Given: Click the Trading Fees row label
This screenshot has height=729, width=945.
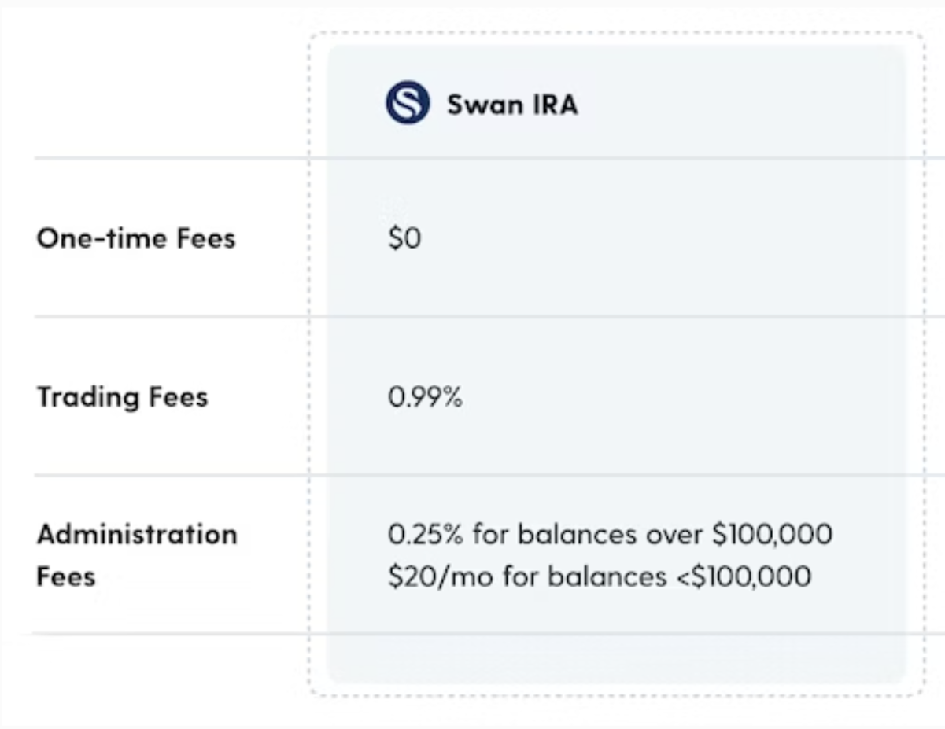Looking at the screenshot, I should tap(122, 397).
